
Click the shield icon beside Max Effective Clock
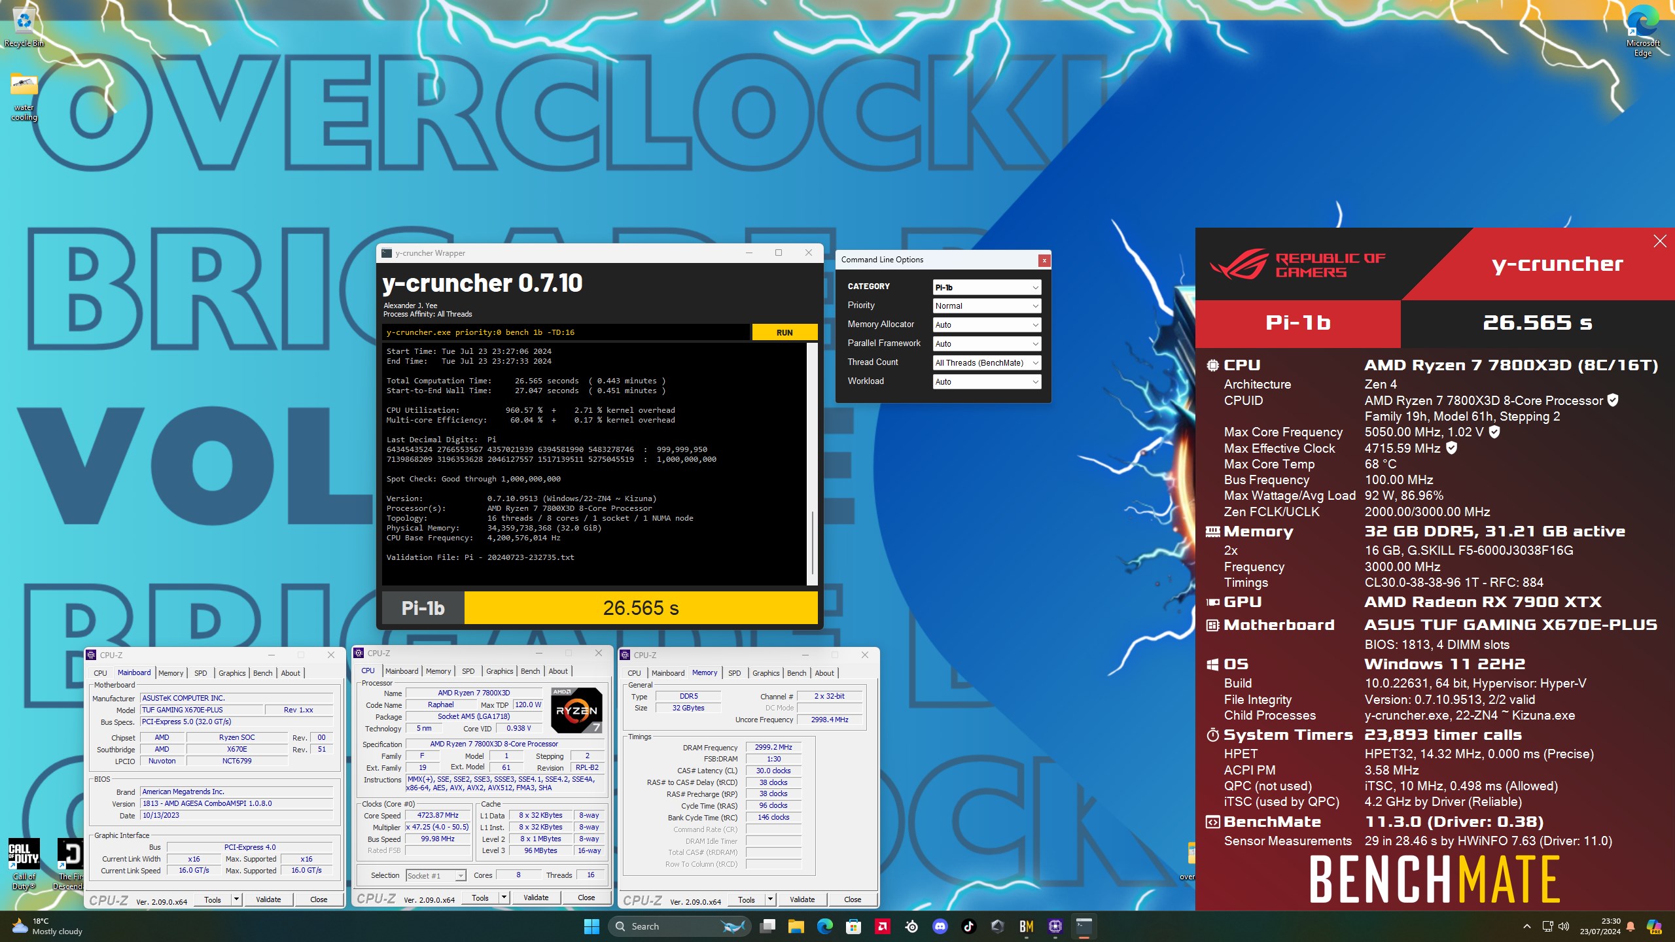[x=1451, y=447]
